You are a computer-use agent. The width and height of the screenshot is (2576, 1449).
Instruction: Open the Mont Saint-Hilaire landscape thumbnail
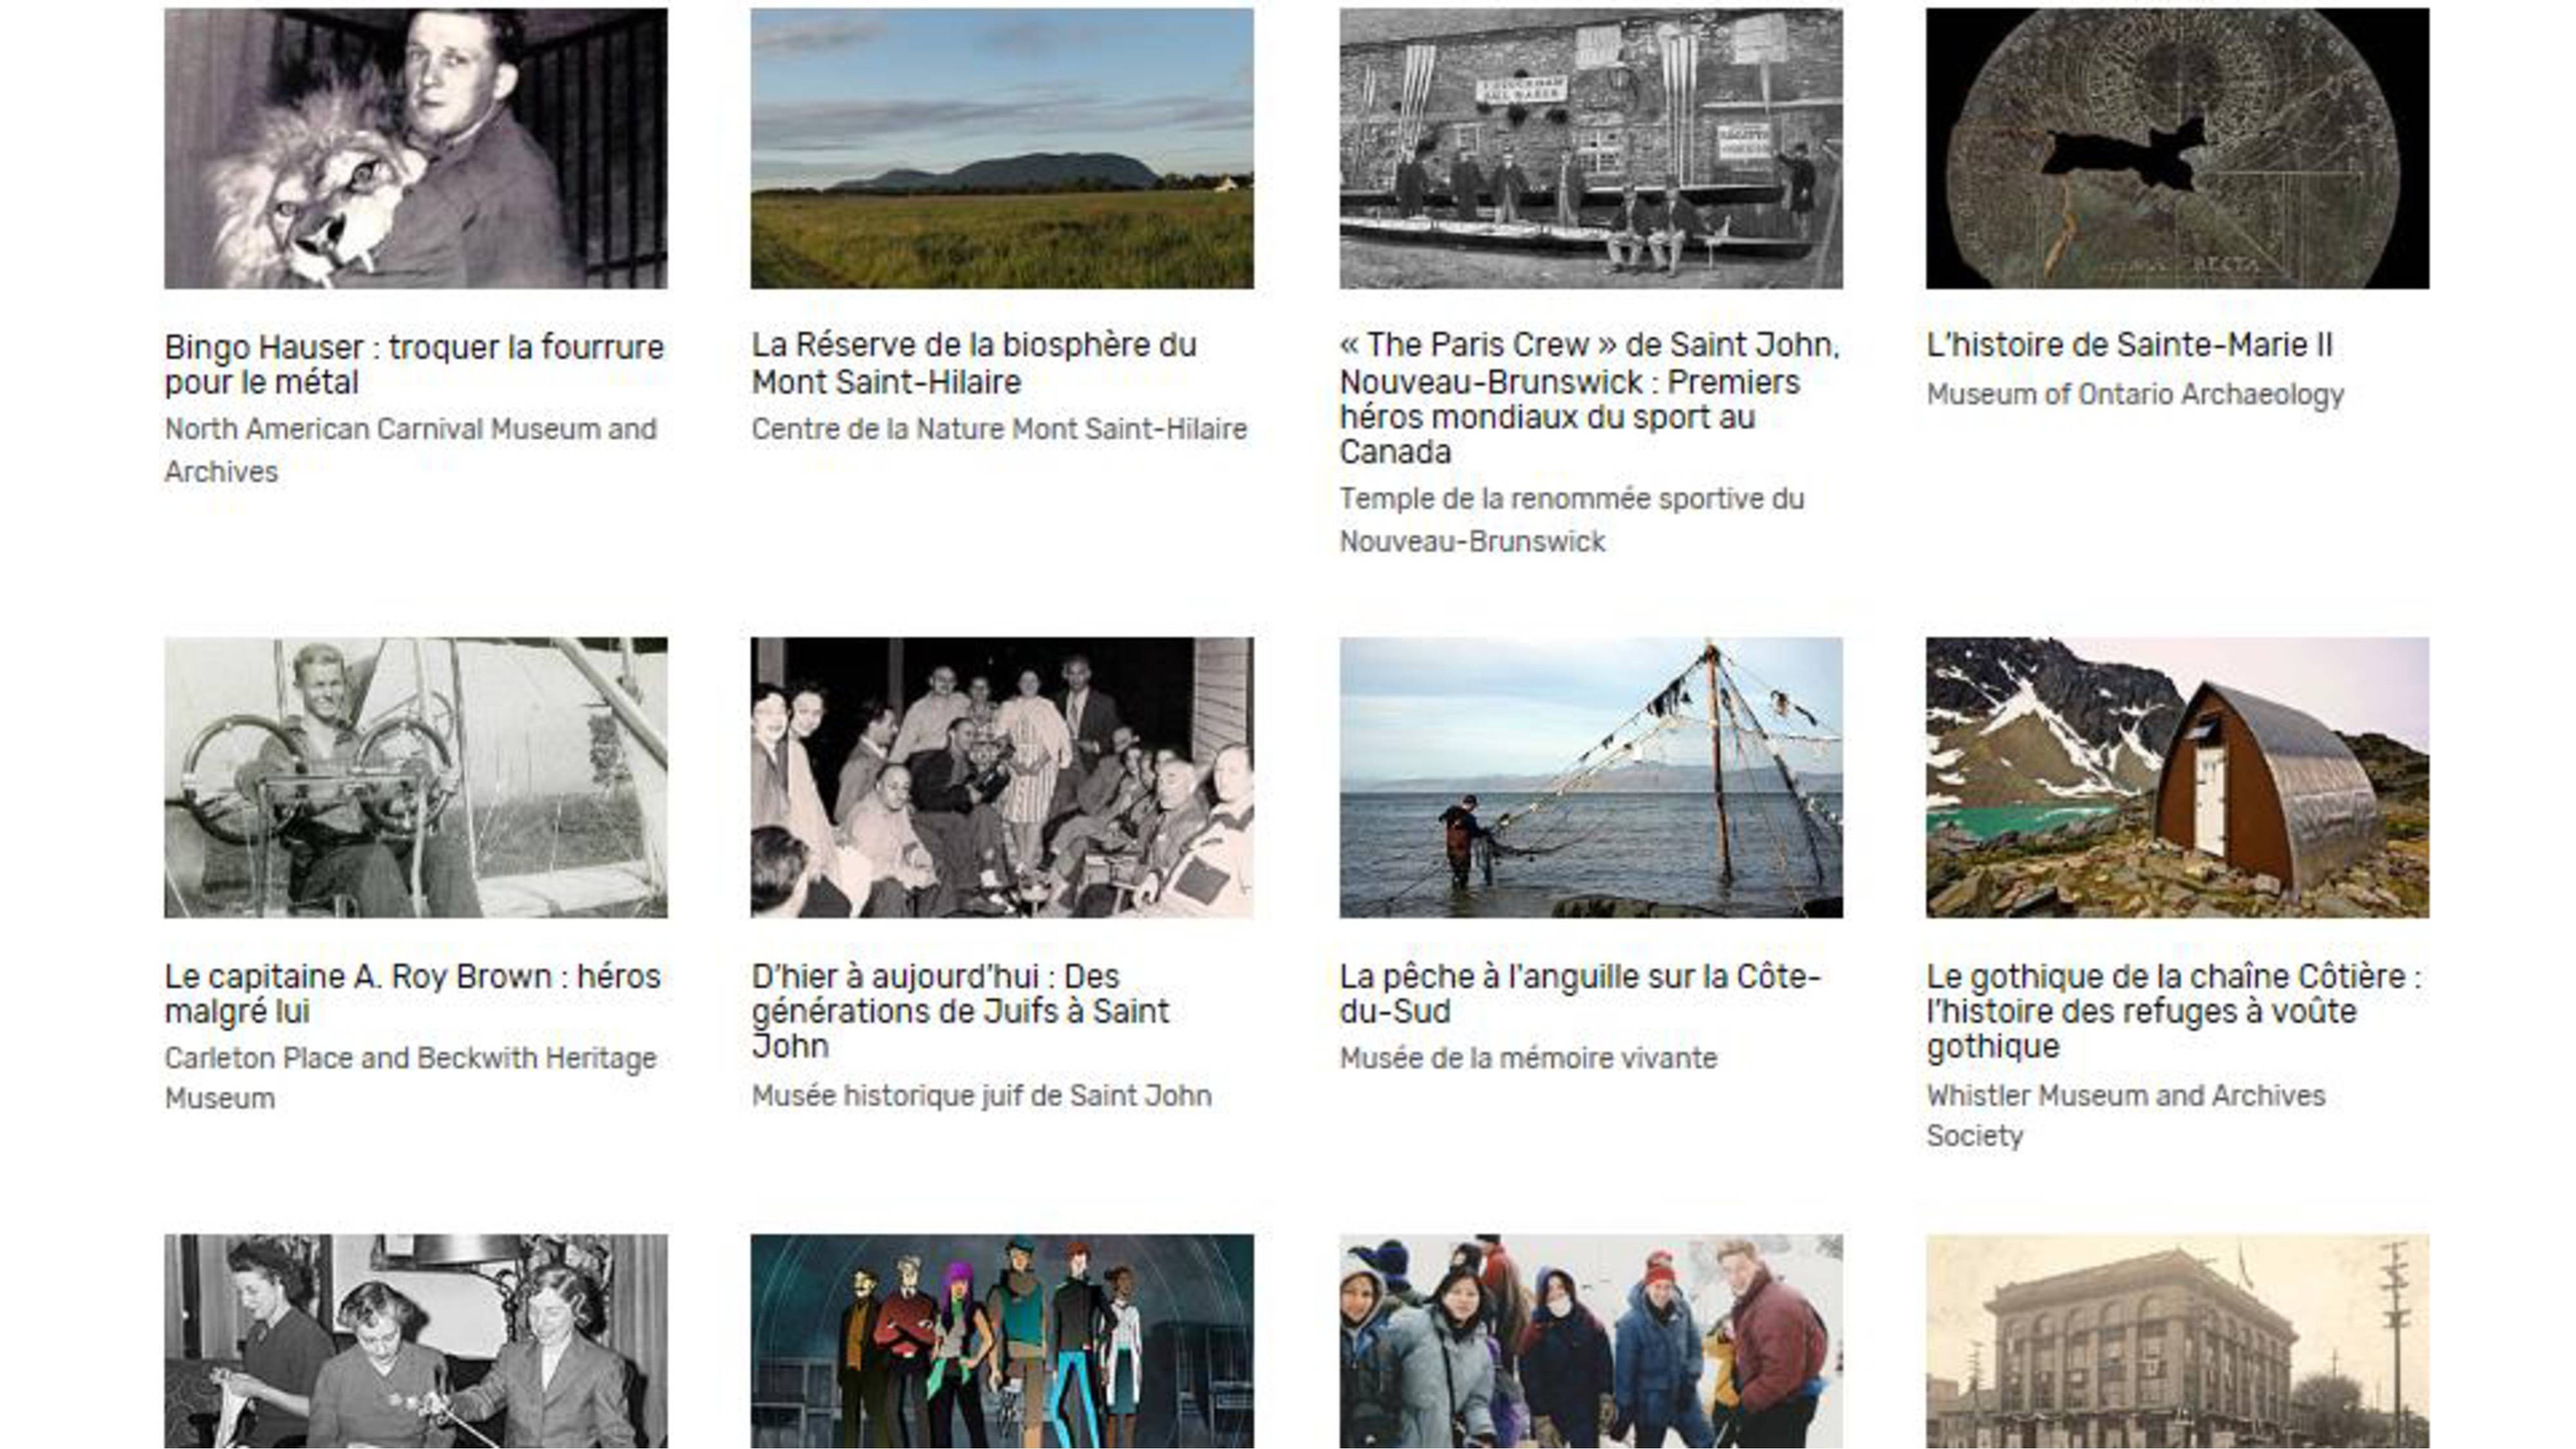tap(1002, 148)
